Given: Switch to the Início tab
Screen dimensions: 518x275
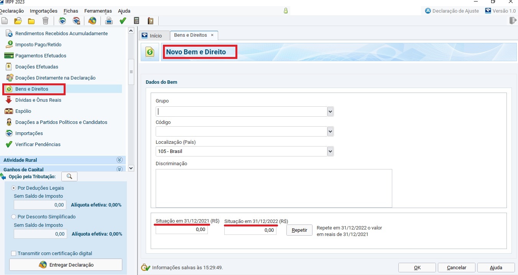Looking at the screenshot, I should (152, 36).
